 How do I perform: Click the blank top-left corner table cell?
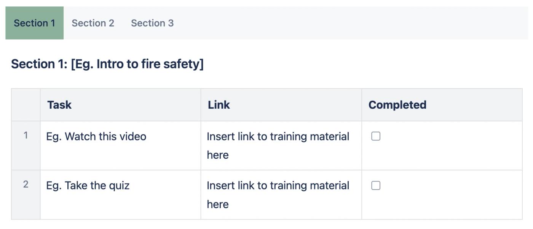click(x=26, y=105)
